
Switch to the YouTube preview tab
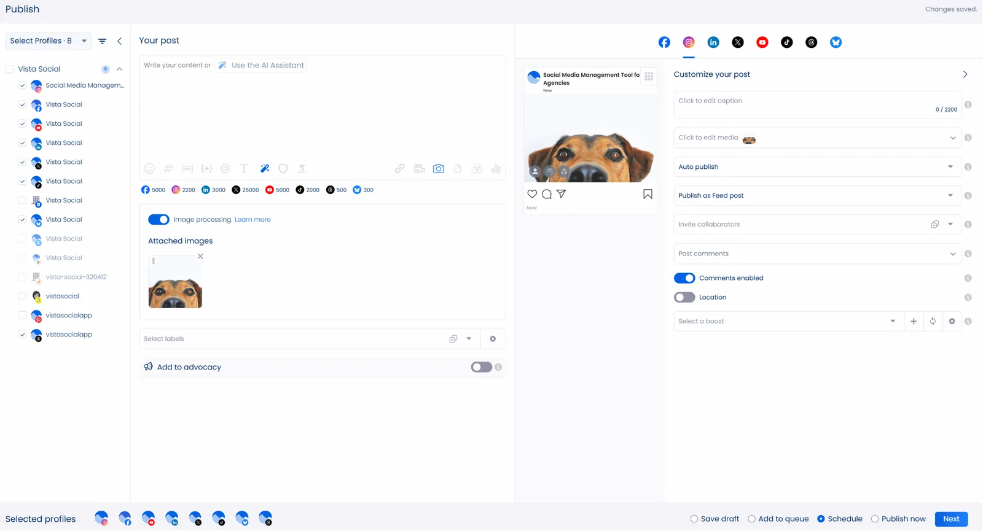[762, 42]
